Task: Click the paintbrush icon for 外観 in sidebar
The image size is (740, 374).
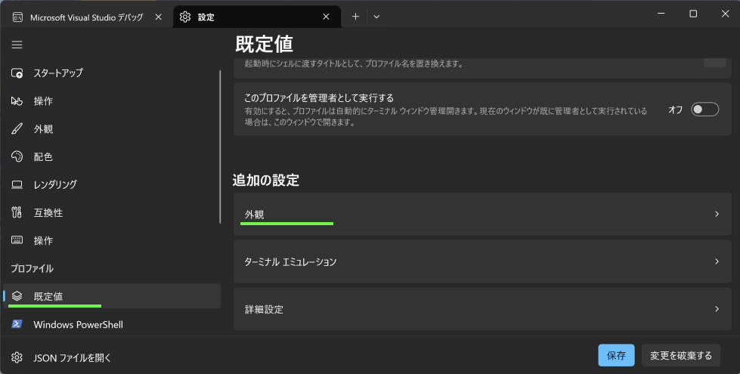Action: [x=17, y=128]
